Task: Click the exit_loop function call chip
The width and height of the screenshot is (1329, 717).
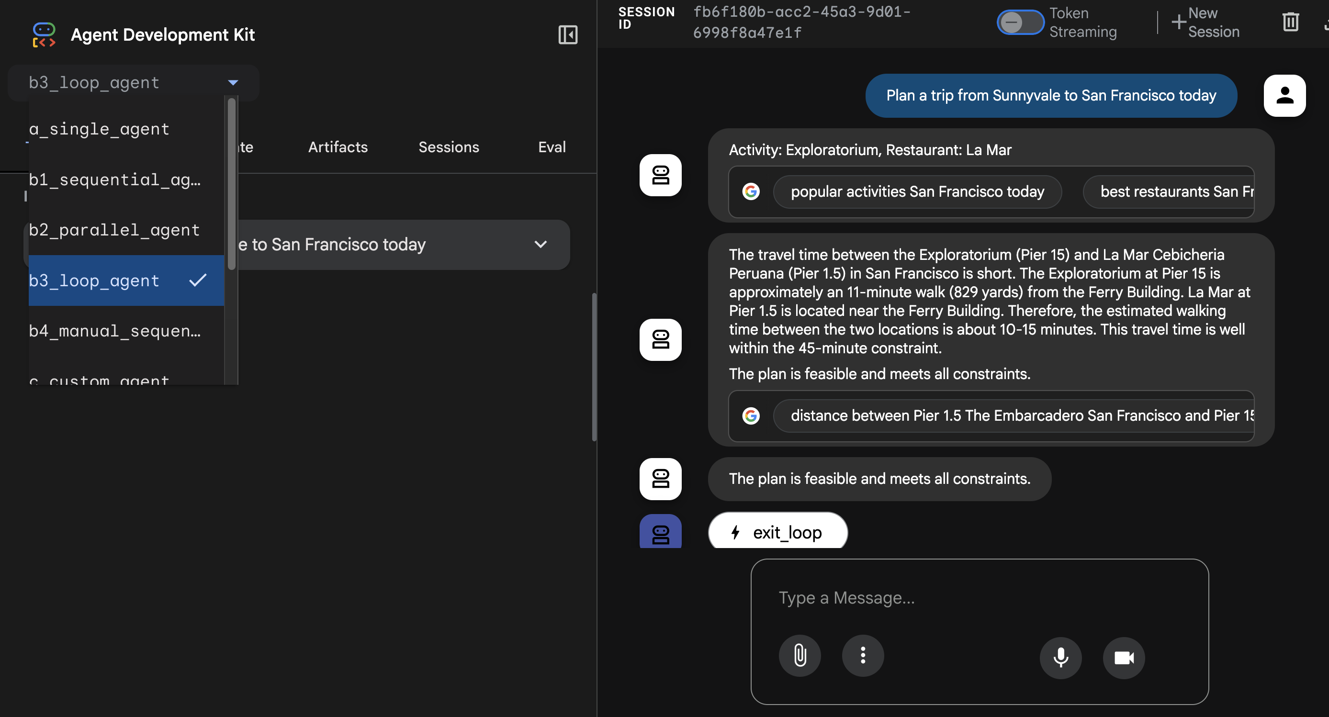Action: click(777, 532)
